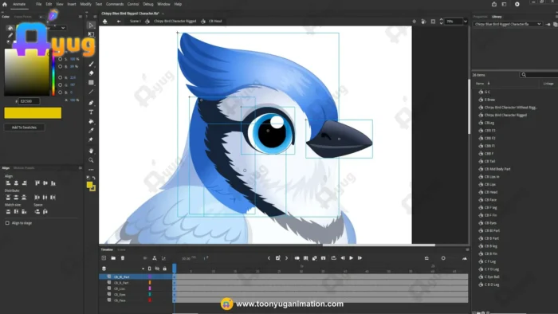
Task: Click the vertical rainbow hue slider
Action: (x=53, y=73)
